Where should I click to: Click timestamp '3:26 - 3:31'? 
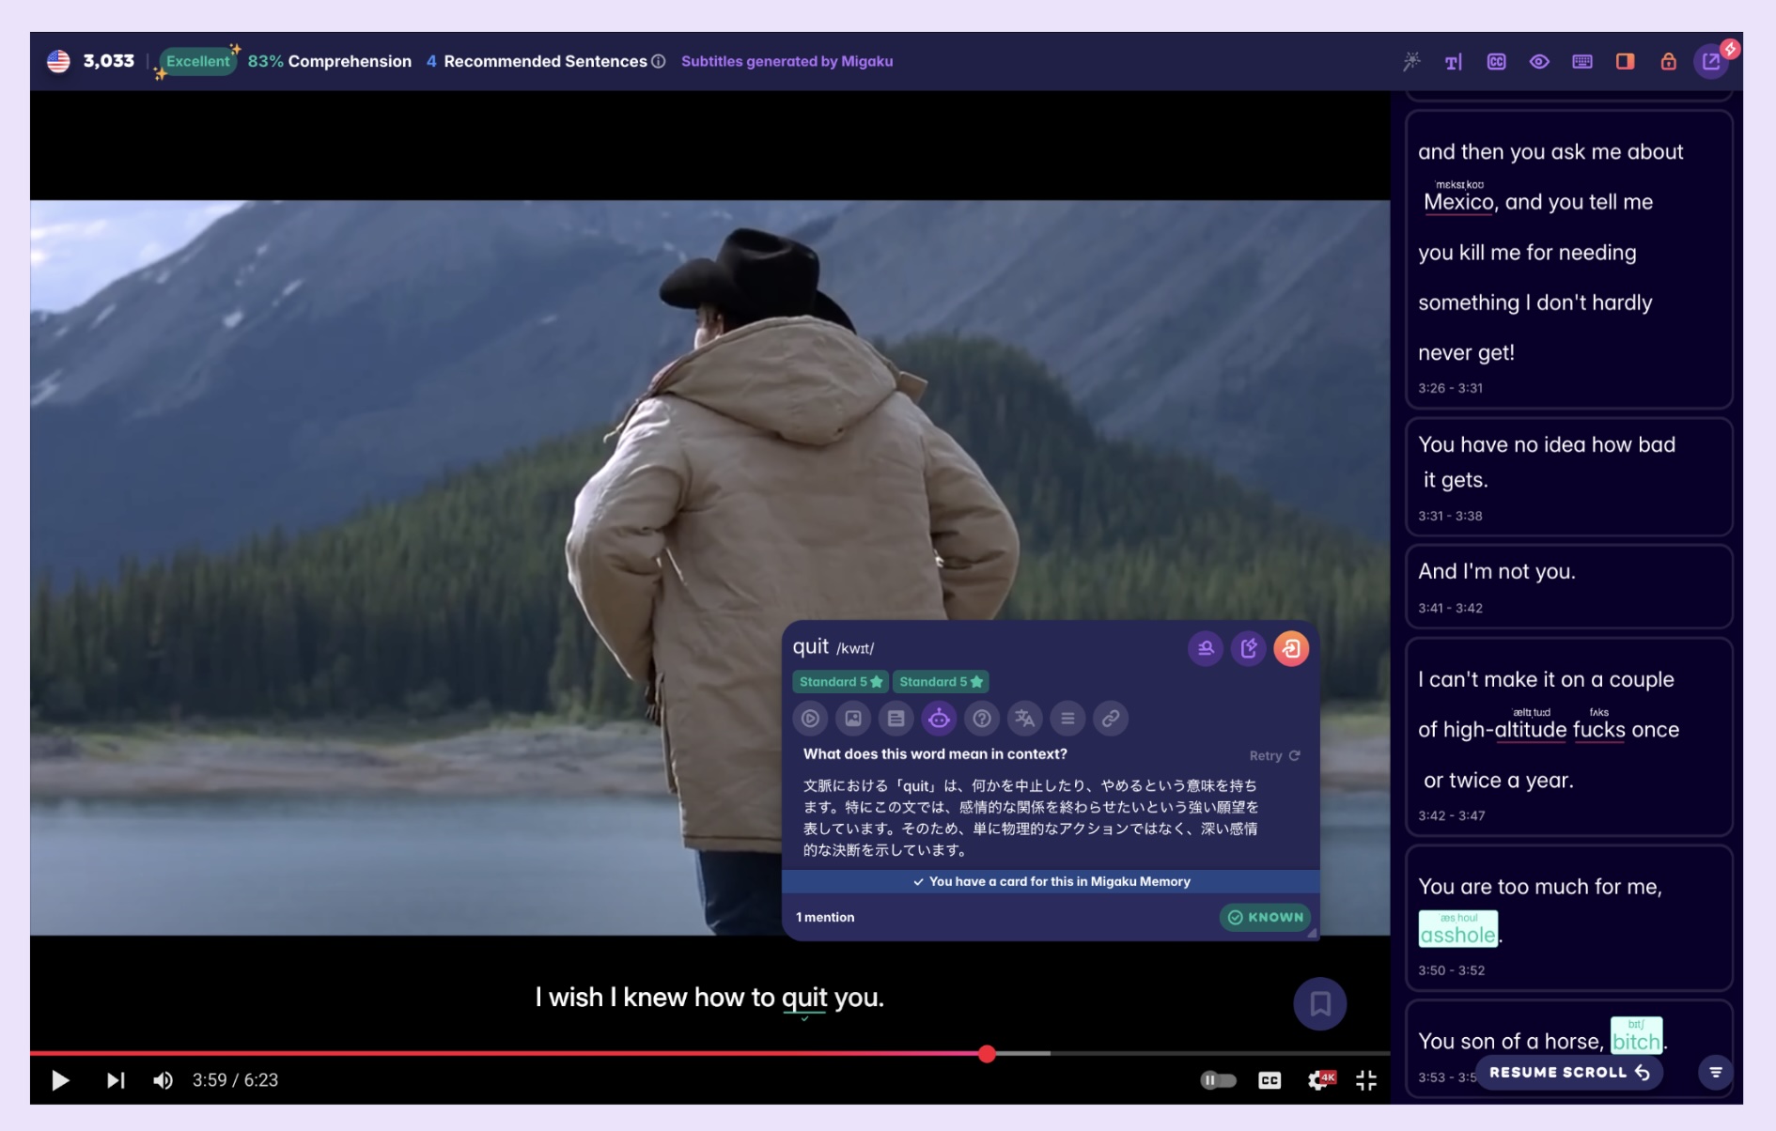pos(1450,388)
